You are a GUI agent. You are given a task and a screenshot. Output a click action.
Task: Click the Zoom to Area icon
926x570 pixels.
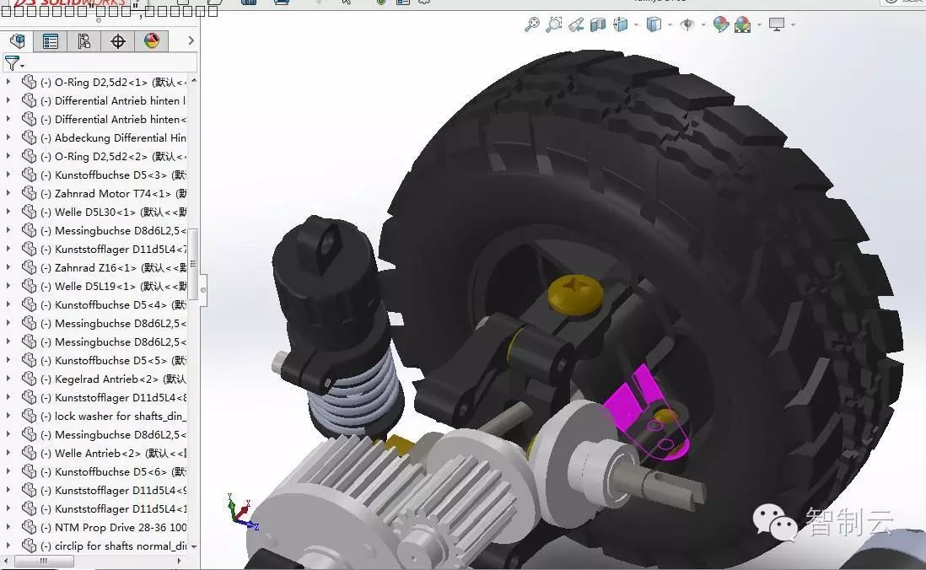[x=554, y=24]
